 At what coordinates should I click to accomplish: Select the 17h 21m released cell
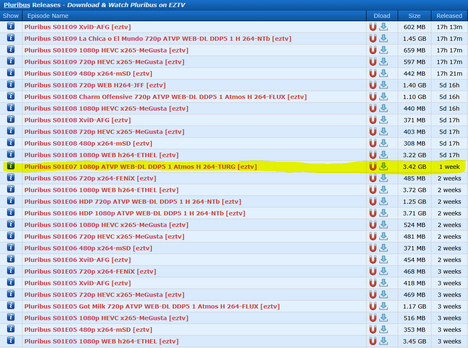click(x=449, y=73)
